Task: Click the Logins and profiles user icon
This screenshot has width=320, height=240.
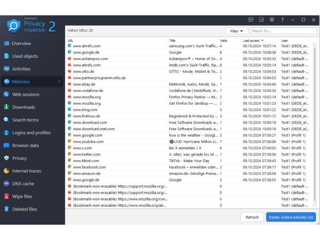Action: pyautogui.click(x=7, y=132)
